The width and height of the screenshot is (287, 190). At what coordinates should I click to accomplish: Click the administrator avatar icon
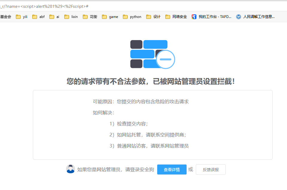click(x=71, y=169)
